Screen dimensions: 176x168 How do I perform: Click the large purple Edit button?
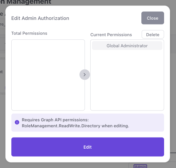(x=87, y=147)
